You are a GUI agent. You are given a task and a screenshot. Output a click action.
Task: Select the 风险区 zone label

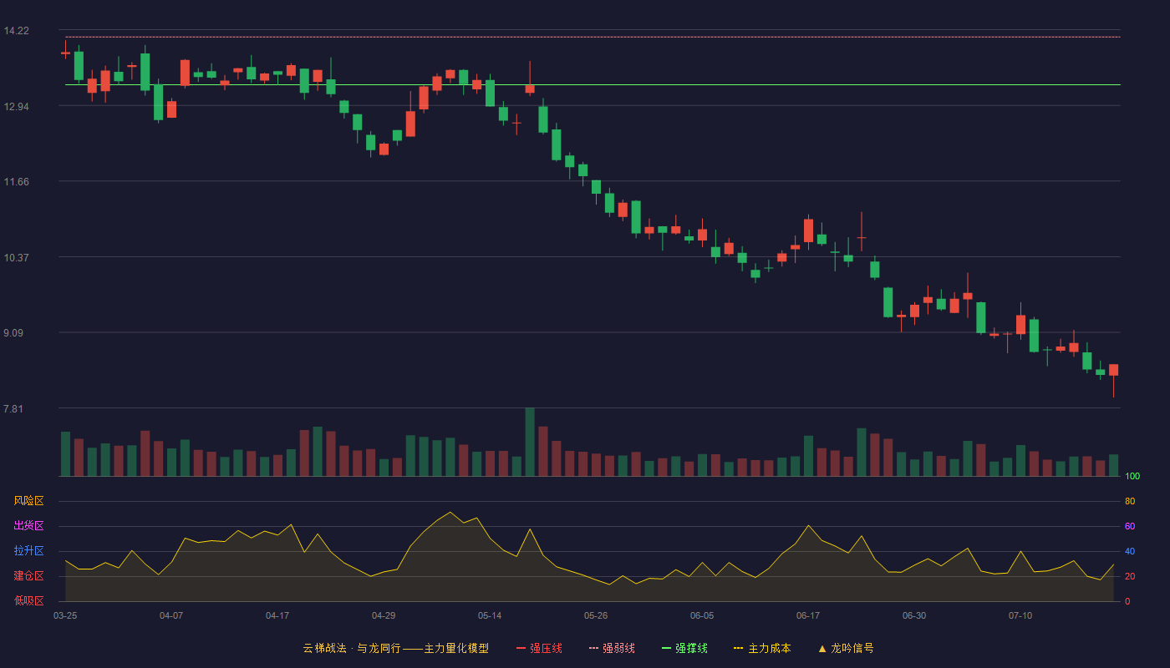pyautogui.click(x=28, y=501)
